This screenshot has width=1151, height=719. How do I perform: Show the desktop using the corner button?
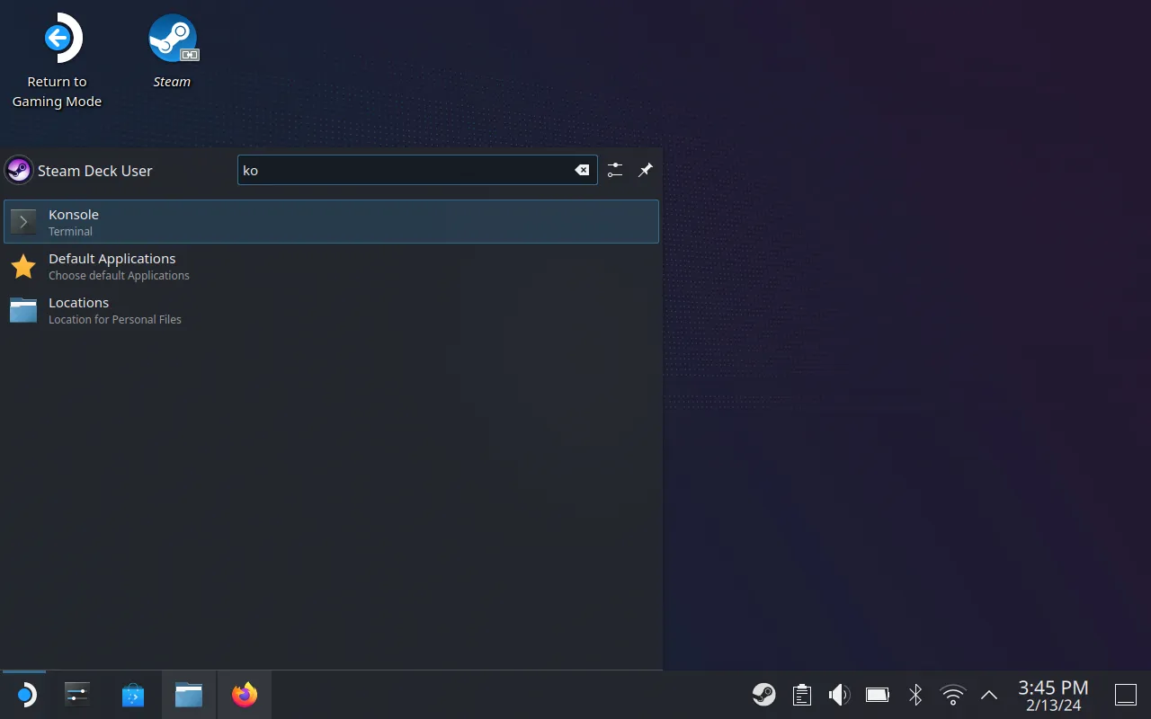tap(1125, 694)
